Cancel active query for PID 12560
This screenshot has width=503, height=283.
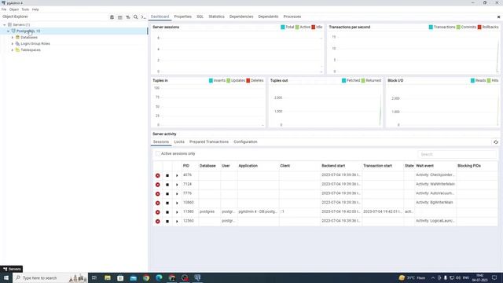pos(167,222)
